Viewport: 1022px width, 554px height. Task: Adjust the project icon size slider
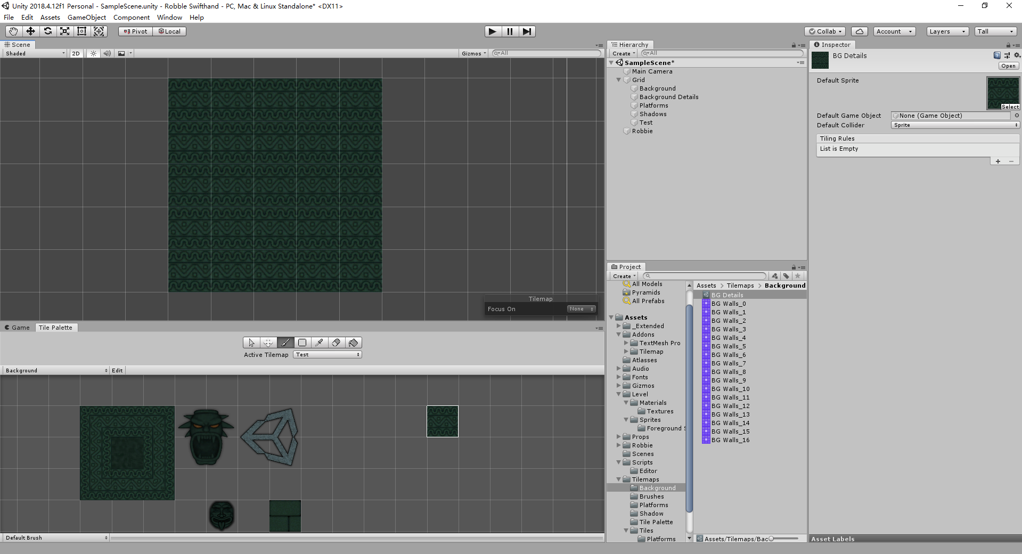pos(783,539)
